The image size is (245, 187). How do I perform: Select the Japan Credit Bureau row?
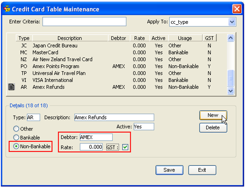click(x=116, y=46)
